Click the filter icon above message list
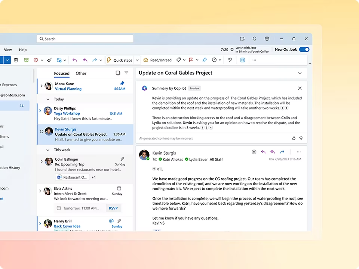359x269 pixels. point(126,73)
